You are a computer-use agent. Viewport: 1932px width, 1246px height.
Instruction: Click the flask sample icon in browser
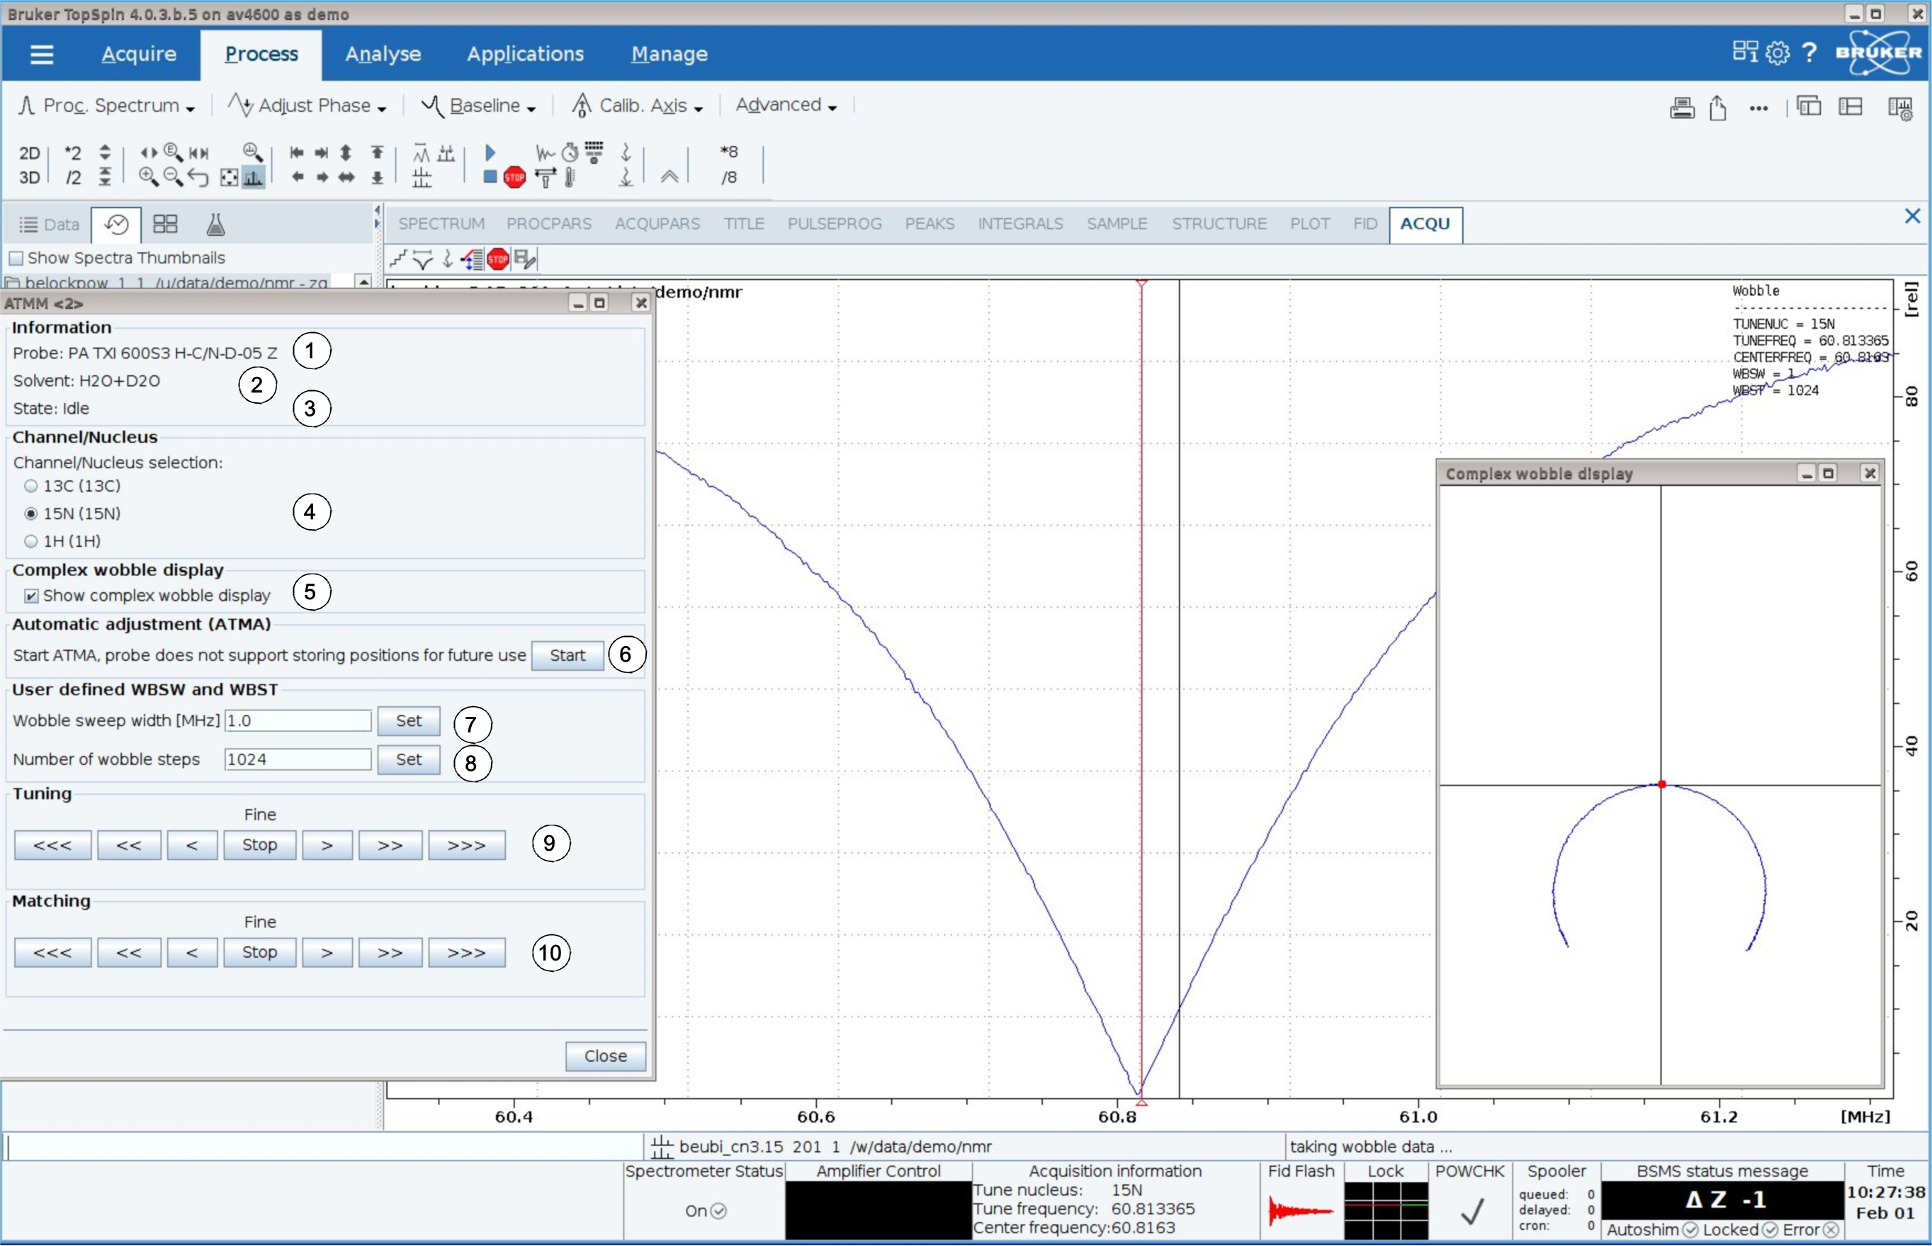[215, 224]
